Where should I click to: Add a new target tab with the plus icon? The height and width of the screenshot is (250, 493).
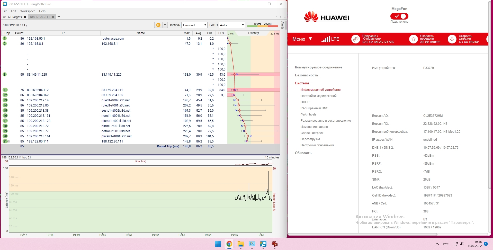(59, 17)
